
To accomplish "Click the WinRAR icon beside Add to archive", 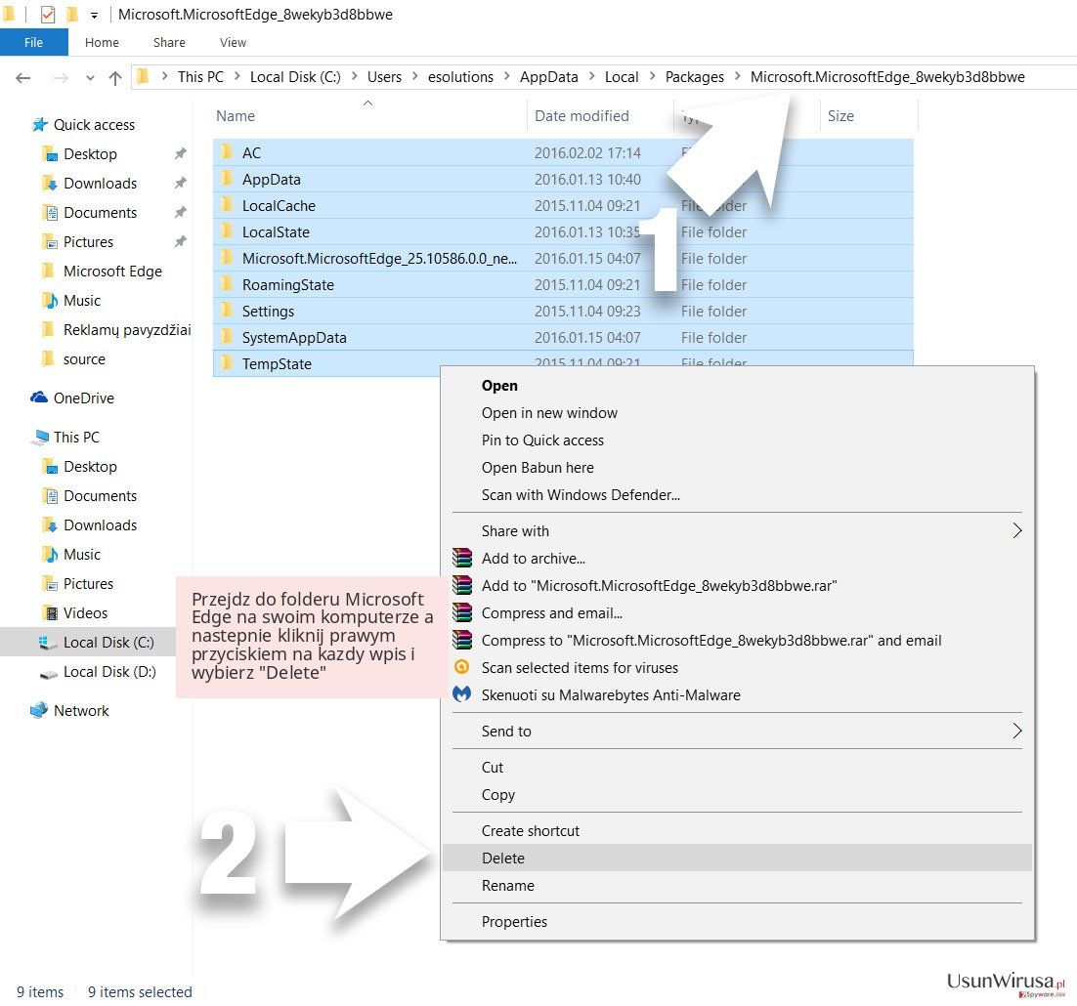I will click(462, 558).
